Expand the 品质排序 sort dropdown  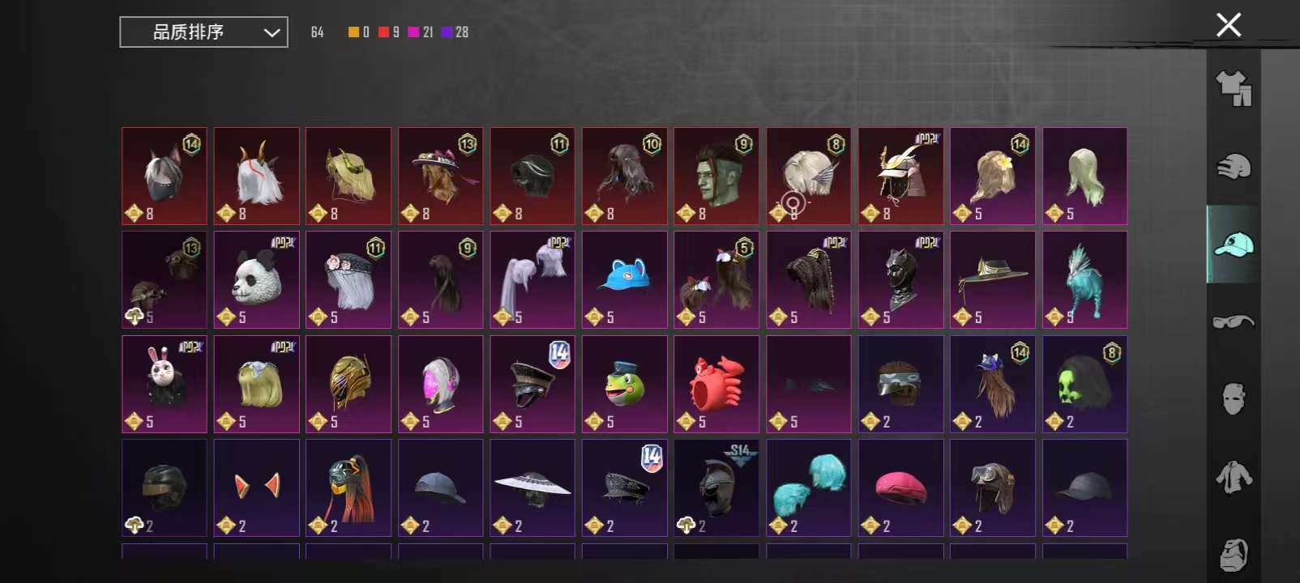point(203,32)
